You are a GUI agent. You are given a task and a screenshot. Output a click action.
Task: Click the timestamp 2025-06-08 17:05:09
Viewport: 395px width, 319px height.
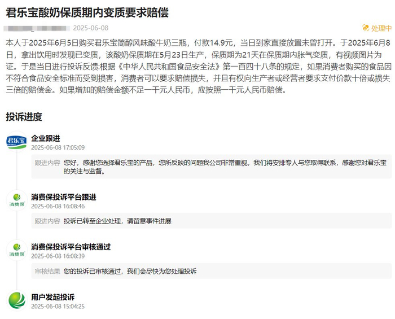coord(58,147)
